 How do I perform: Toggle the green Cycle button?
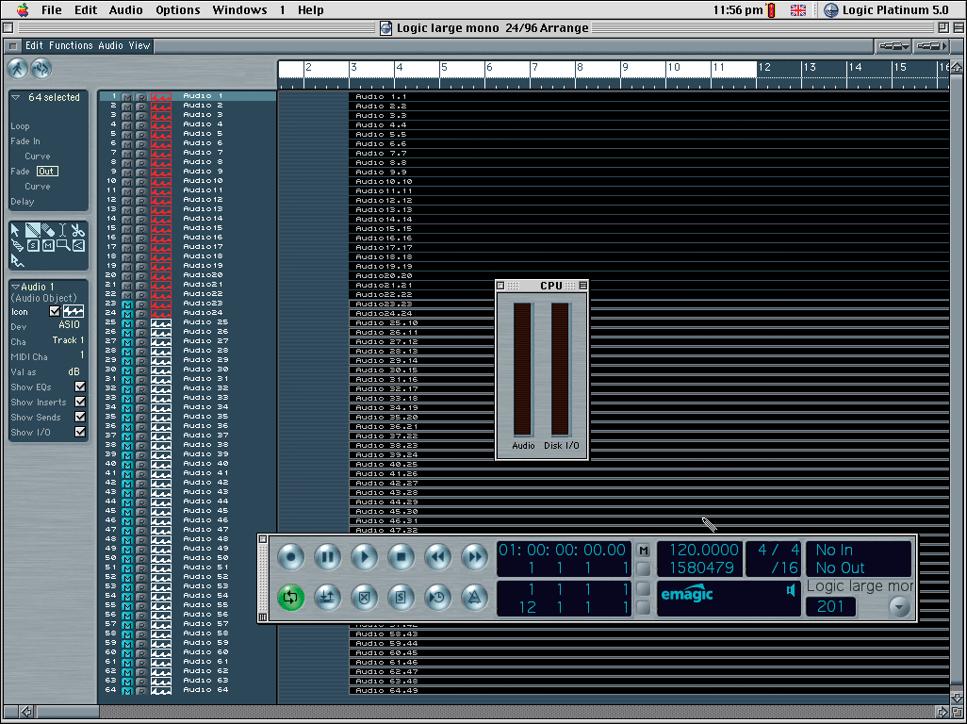(290, 597)
